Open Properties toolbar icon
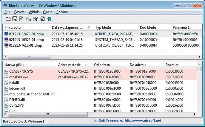205x127 pixels. pyautogui.click(x=35, y=19)
